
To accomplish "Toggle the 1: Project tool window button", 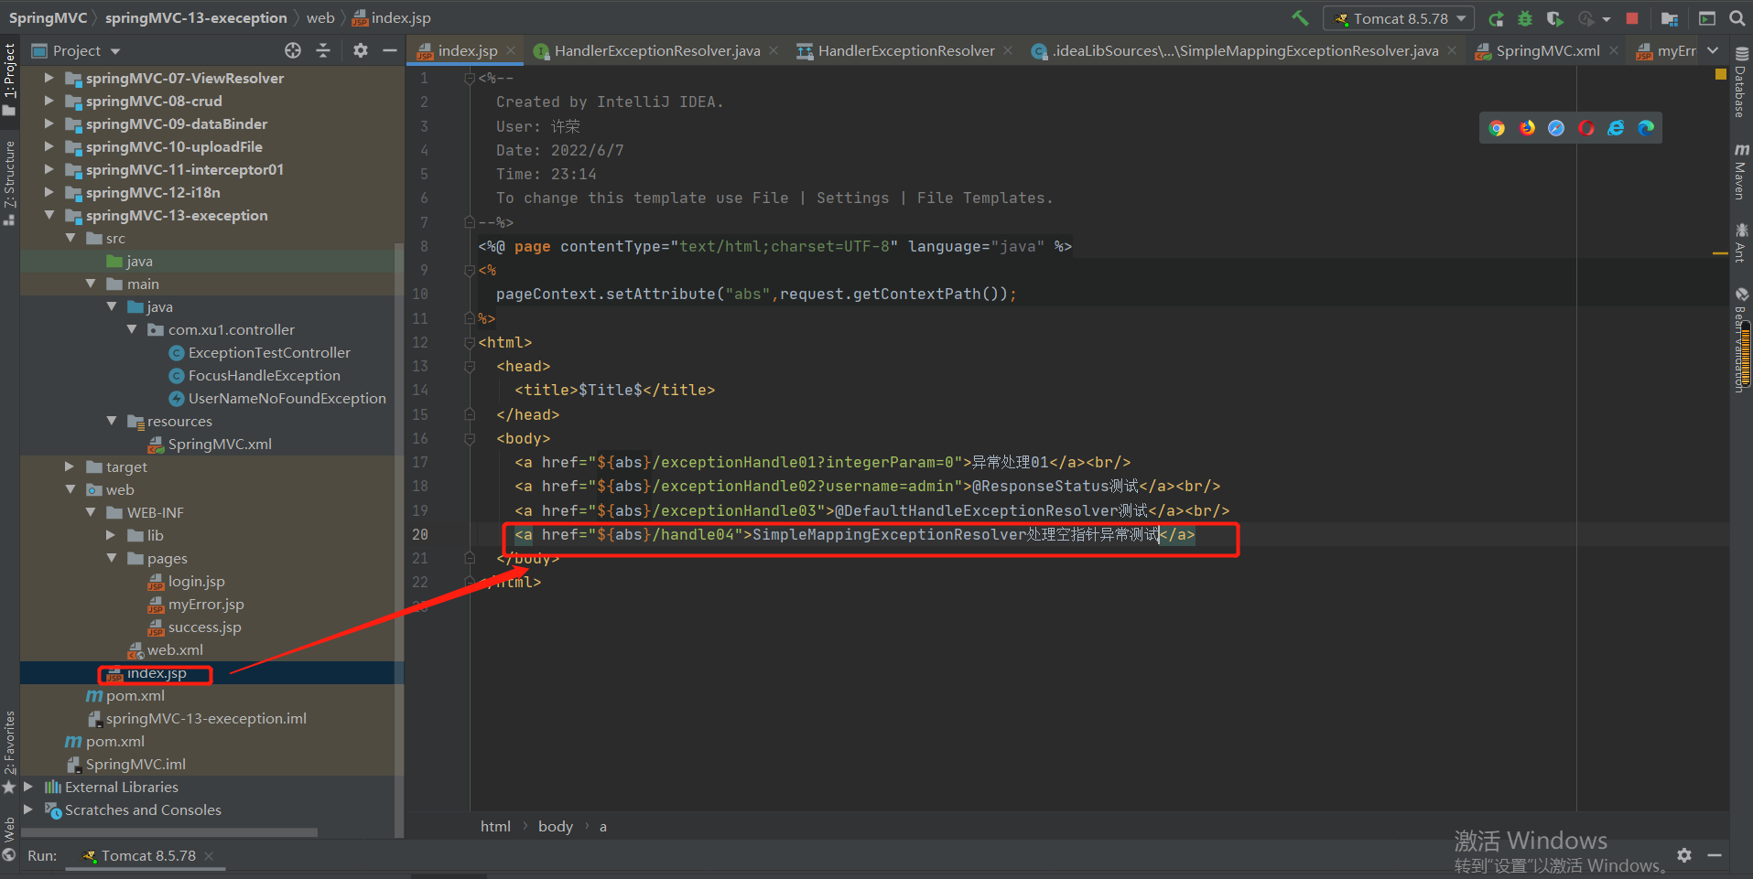I will point(9,80).
